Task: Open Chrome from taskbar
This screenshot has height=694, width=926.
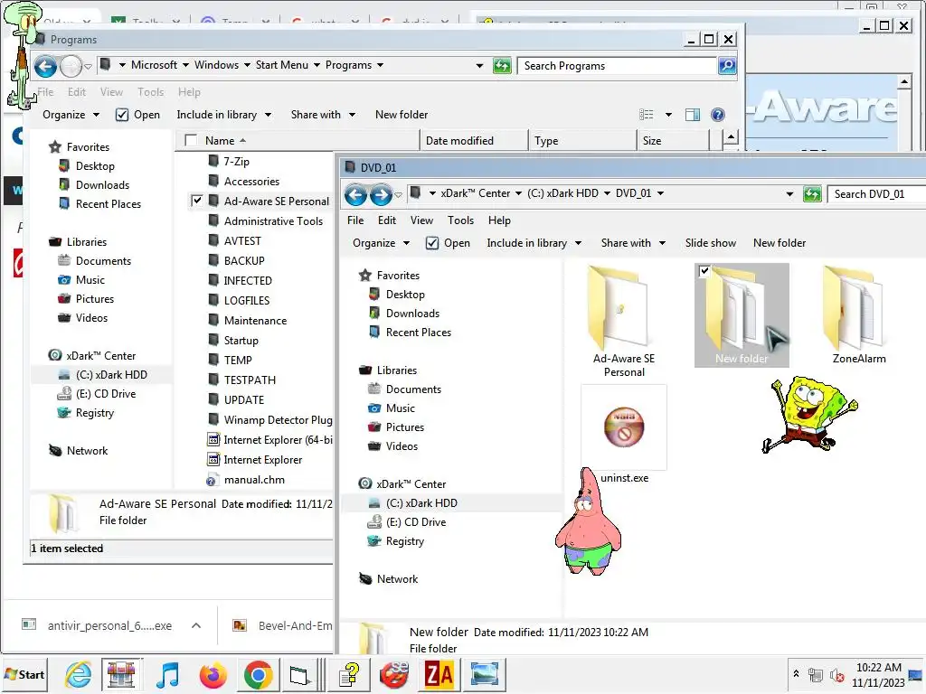Action: pos(258,674)
